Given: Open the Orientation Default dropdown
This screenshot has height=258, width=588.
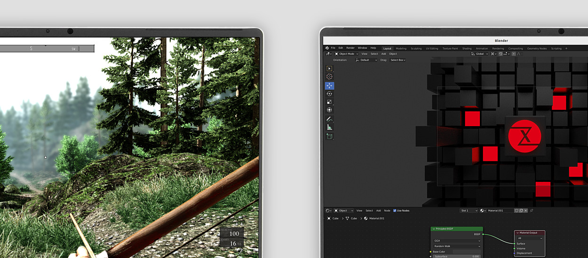Looking at the screenshot, I should tap(366, 60).
